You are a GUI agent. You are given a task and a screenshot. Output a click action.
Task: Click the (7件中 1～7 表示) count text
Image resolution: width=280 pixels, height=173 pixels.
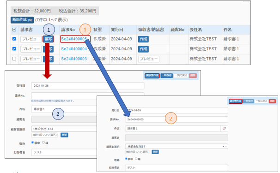51,20
